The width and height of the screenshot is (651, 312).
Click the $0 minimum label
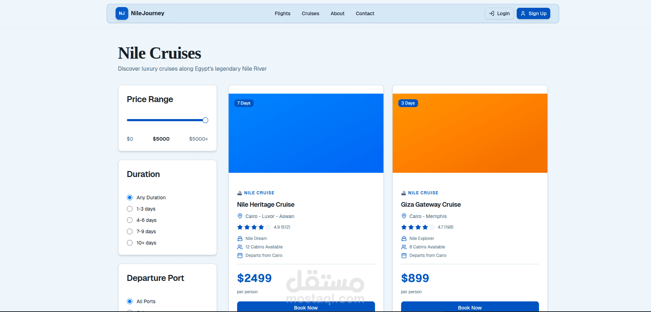pos(130,139)
